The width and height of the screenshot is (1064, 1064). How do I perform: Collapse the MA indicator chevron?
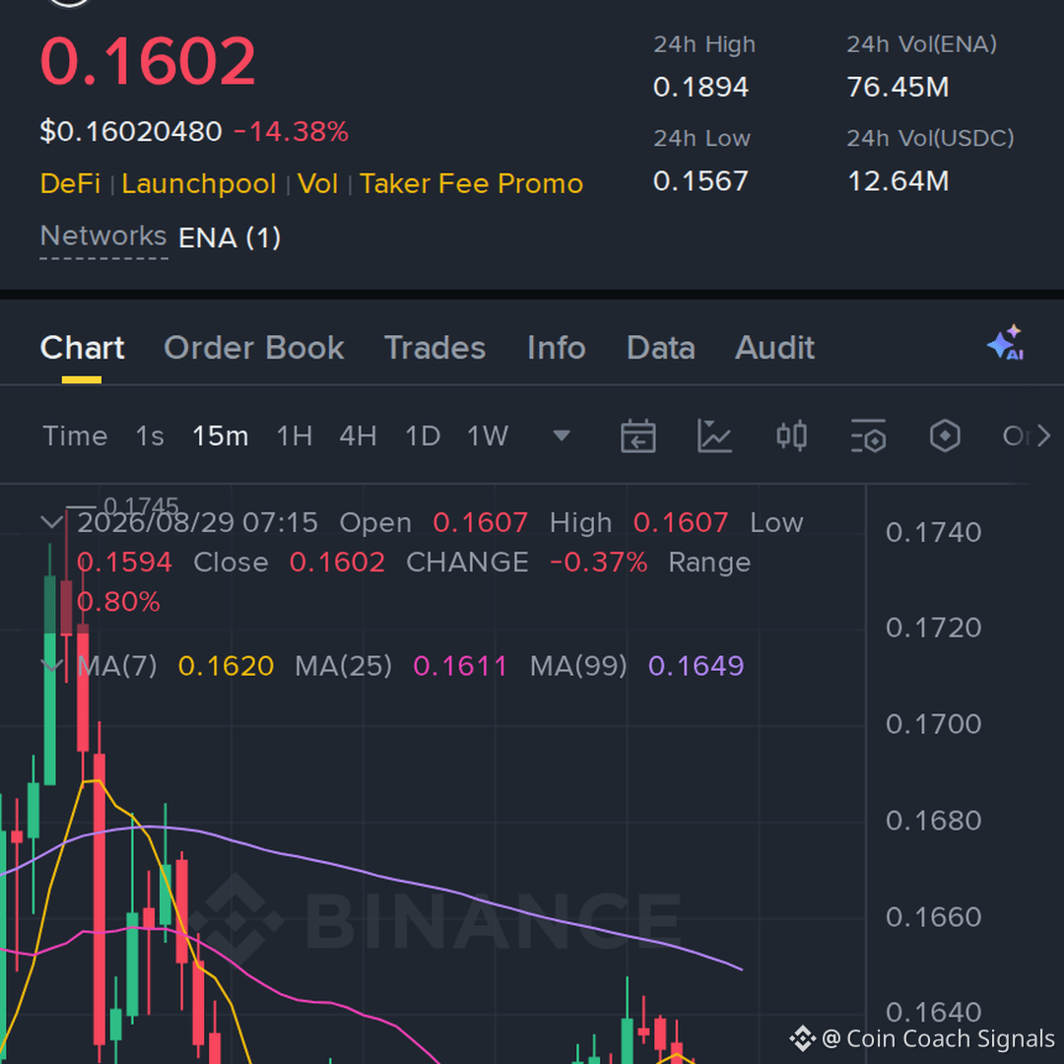point(51,666)
